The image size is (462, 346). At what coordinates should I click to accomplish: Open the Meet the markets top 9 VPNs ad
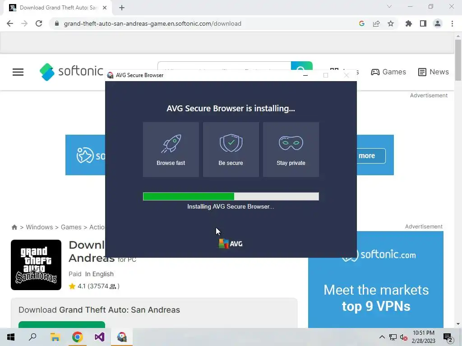point(376,279)
